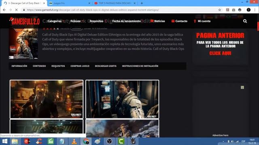Close the Descargar Call of Duty tab
The image size is (259, 145).
(44, 3)
